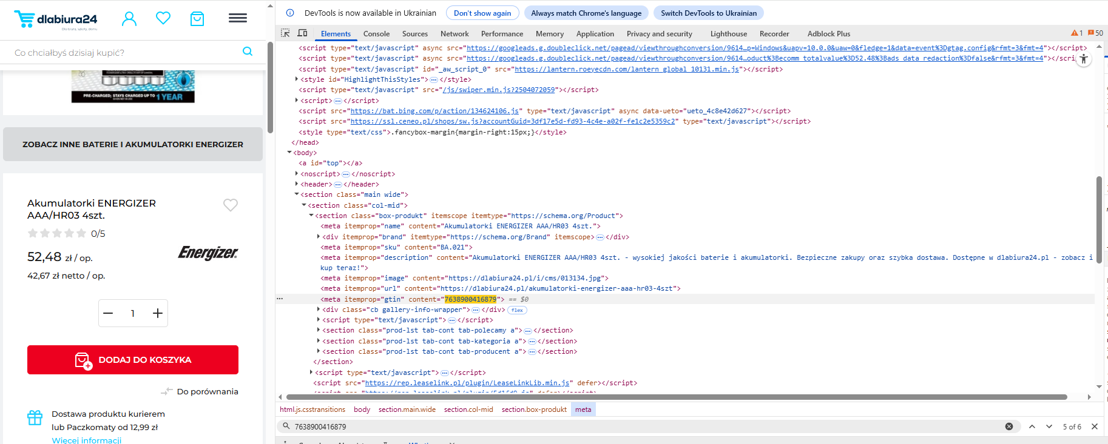This screenshot has width=1108, height=444.
Task: Click the Energizer brand logo
Action: (x=208, y=253)
